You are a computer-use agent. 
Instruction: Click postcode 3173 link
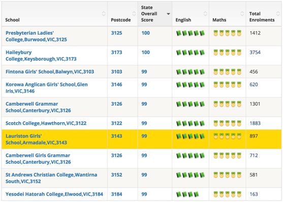(x=116, y=52)
